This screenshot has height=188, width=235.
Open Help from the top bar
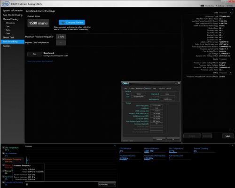coord(230,6)
